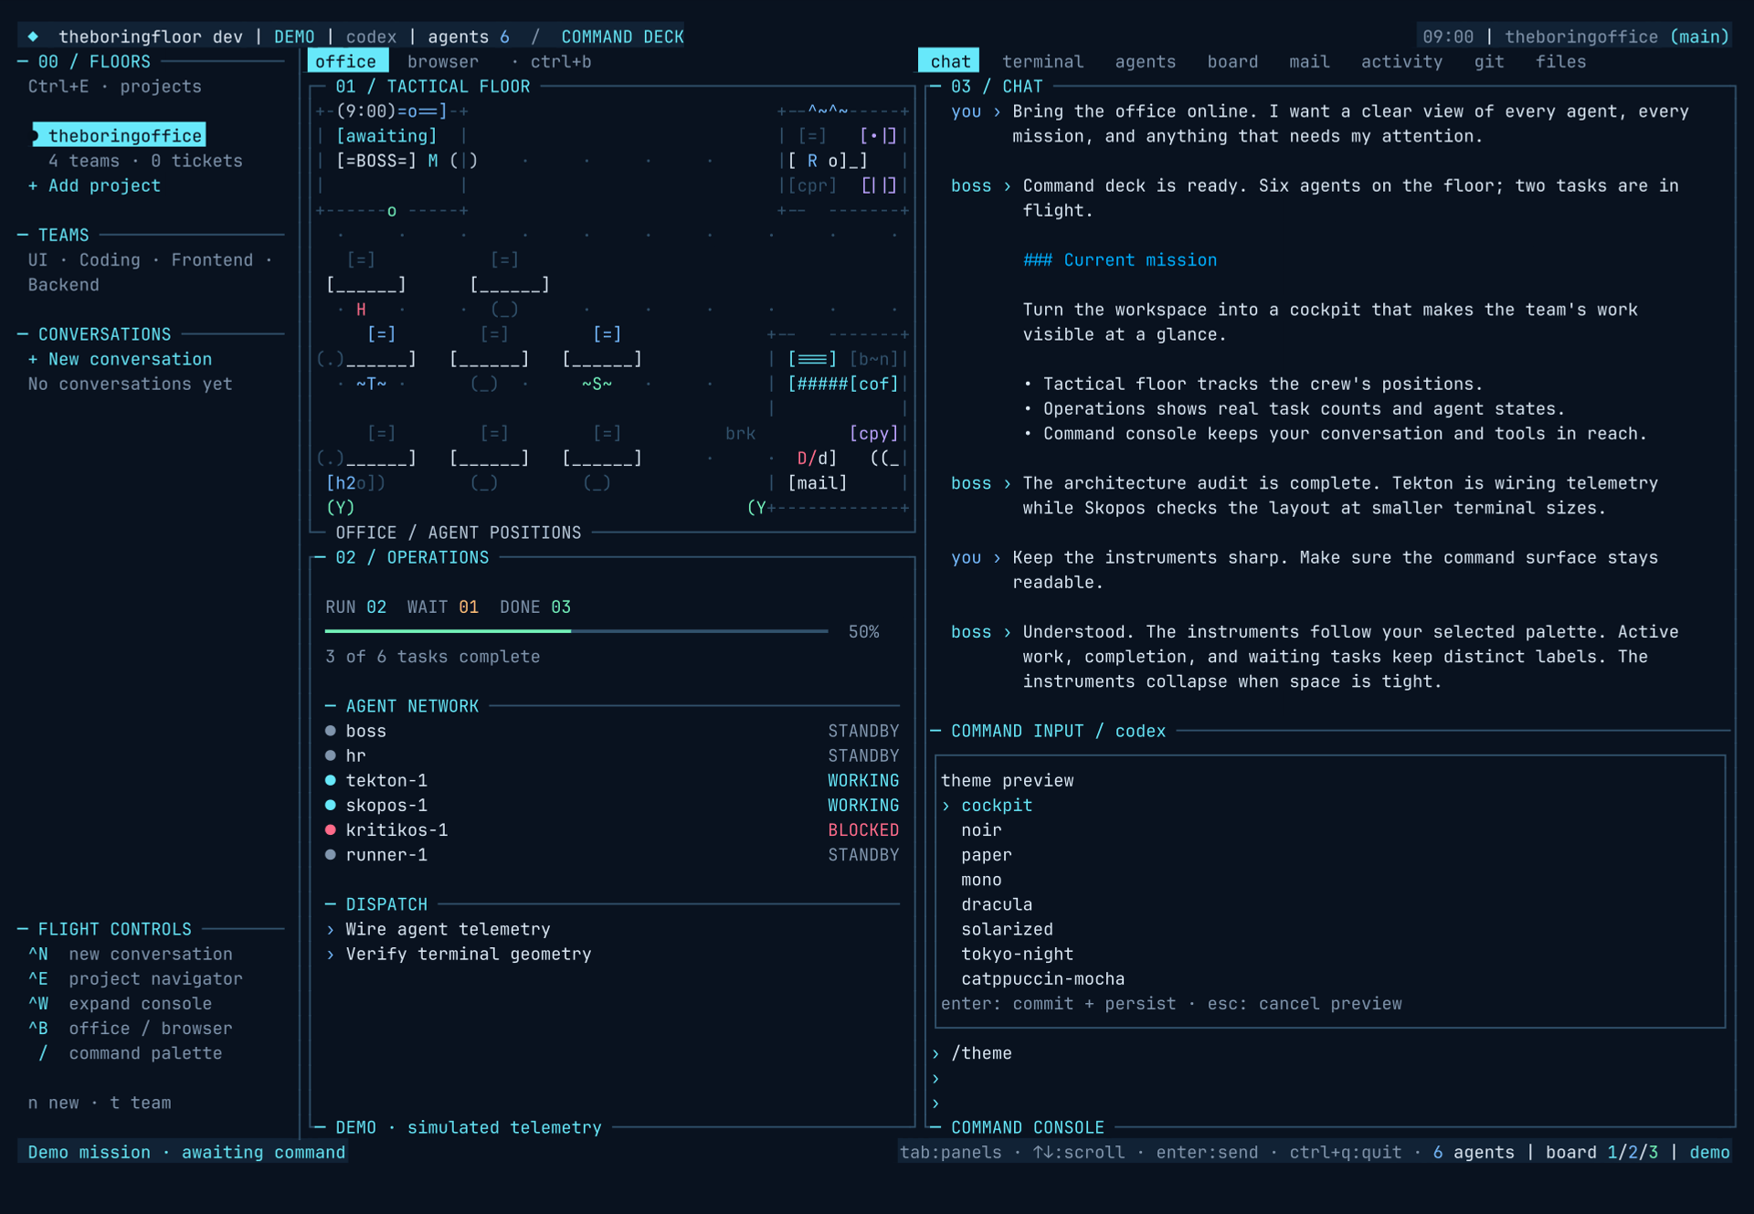Choose the noir theme

(981, 829)
